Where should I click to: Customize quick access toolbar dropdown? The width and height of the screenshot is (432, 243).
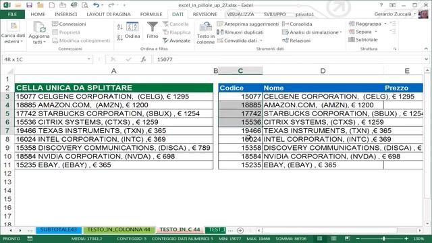[x=124, y=5]
